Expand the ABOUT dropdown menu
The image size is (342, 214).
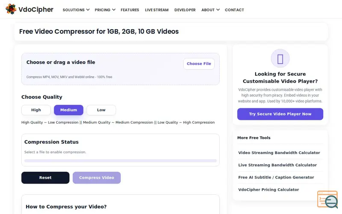tap(210, 10)
